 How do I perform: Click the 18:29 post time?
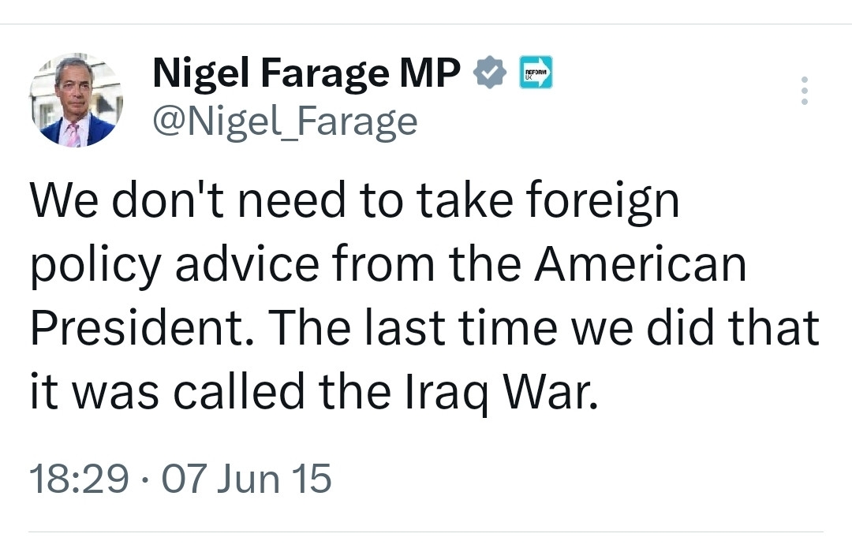[79, 479]
